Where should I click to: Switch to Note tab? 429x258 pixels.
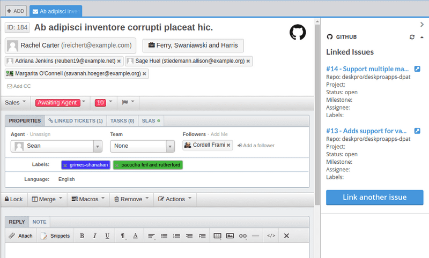[x=39, y=222]
